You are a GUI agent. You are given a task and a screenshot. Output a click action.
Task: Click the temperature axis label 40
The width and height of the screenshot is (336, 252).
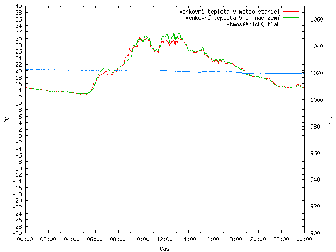[19, 6]
